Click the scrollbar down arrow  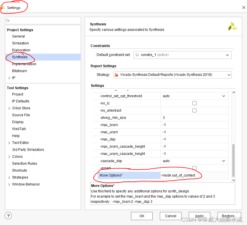point(234,180)
